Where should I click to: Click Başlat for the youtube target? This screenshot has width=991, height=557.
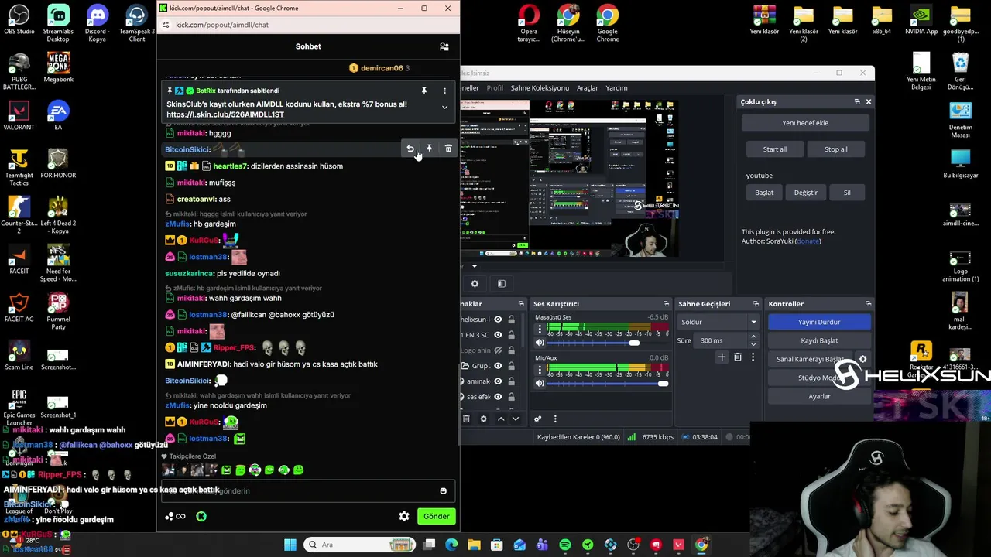(764, 193)
